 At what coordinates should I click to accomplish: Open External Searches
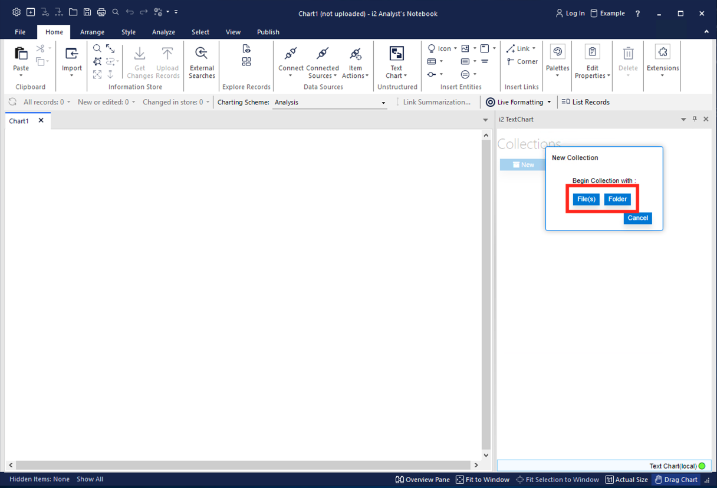click(202, 62)
